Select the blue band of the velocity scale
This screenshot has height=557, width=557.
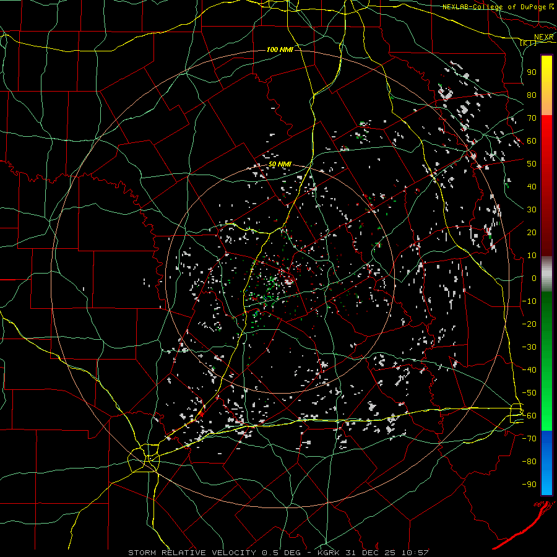pos(546,462)
